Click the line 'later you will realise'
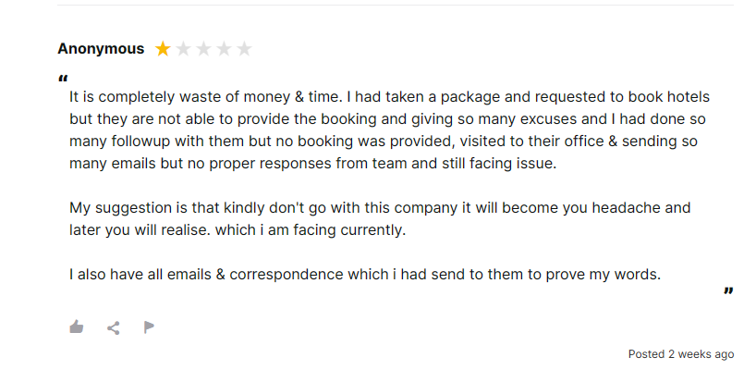This screenshot has height=382, width=756. 238,230
